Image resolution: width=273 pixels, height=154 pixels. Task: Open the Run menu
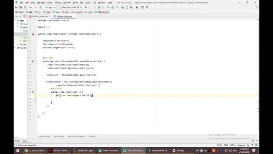point(81,3)
